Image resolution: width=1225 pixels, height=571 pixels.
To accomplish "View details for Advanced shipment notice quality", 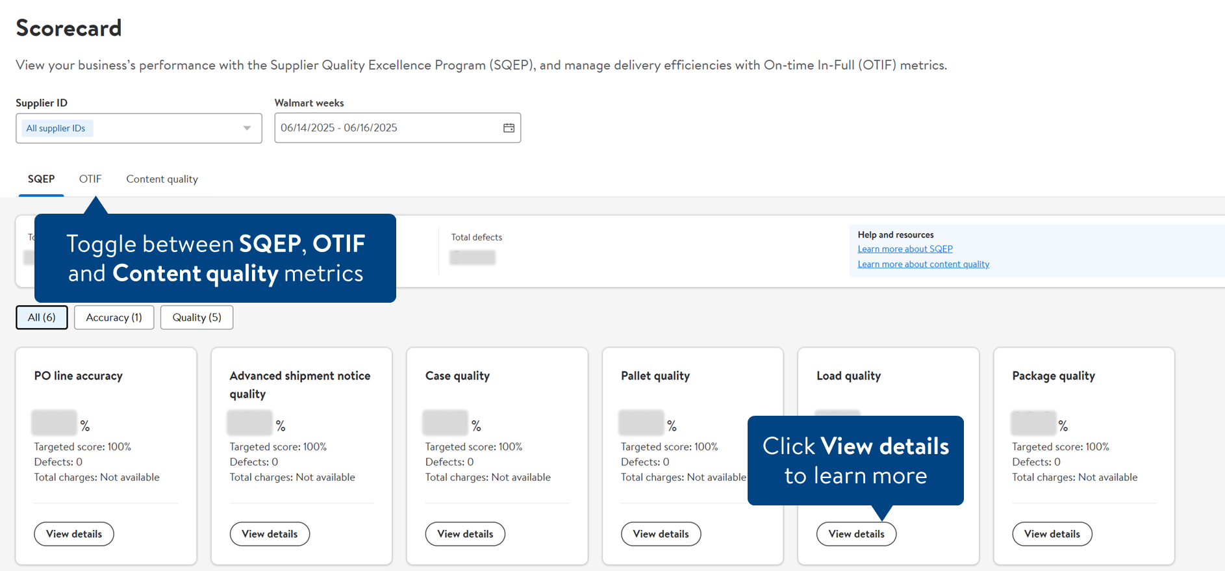I will [270, 534].
